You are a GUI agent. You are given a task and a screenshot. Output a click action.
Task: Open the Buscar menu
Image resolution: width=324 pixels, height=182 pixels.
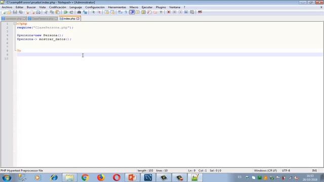point(31,7)
